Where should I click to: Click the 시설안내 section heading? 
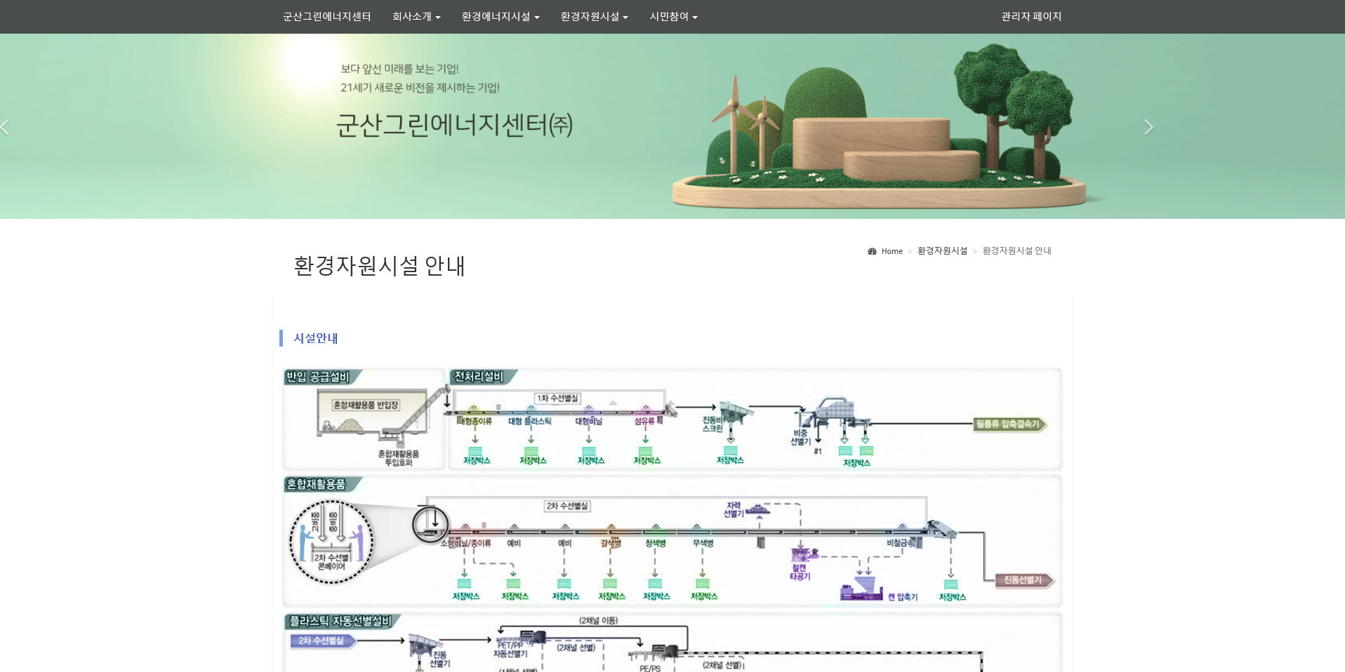click(x=315, y=338)
